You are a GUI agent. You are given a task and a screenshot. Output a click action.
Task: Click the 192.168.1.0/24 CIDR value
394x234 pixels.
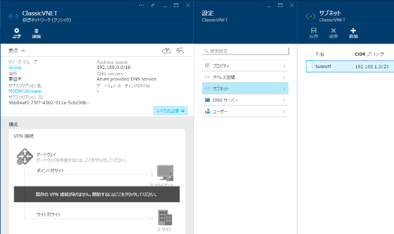[x=371, y=67]
